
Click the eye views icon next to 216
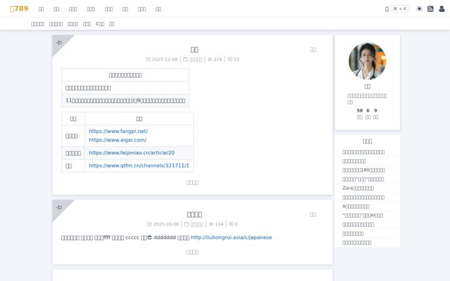(210, 59)
